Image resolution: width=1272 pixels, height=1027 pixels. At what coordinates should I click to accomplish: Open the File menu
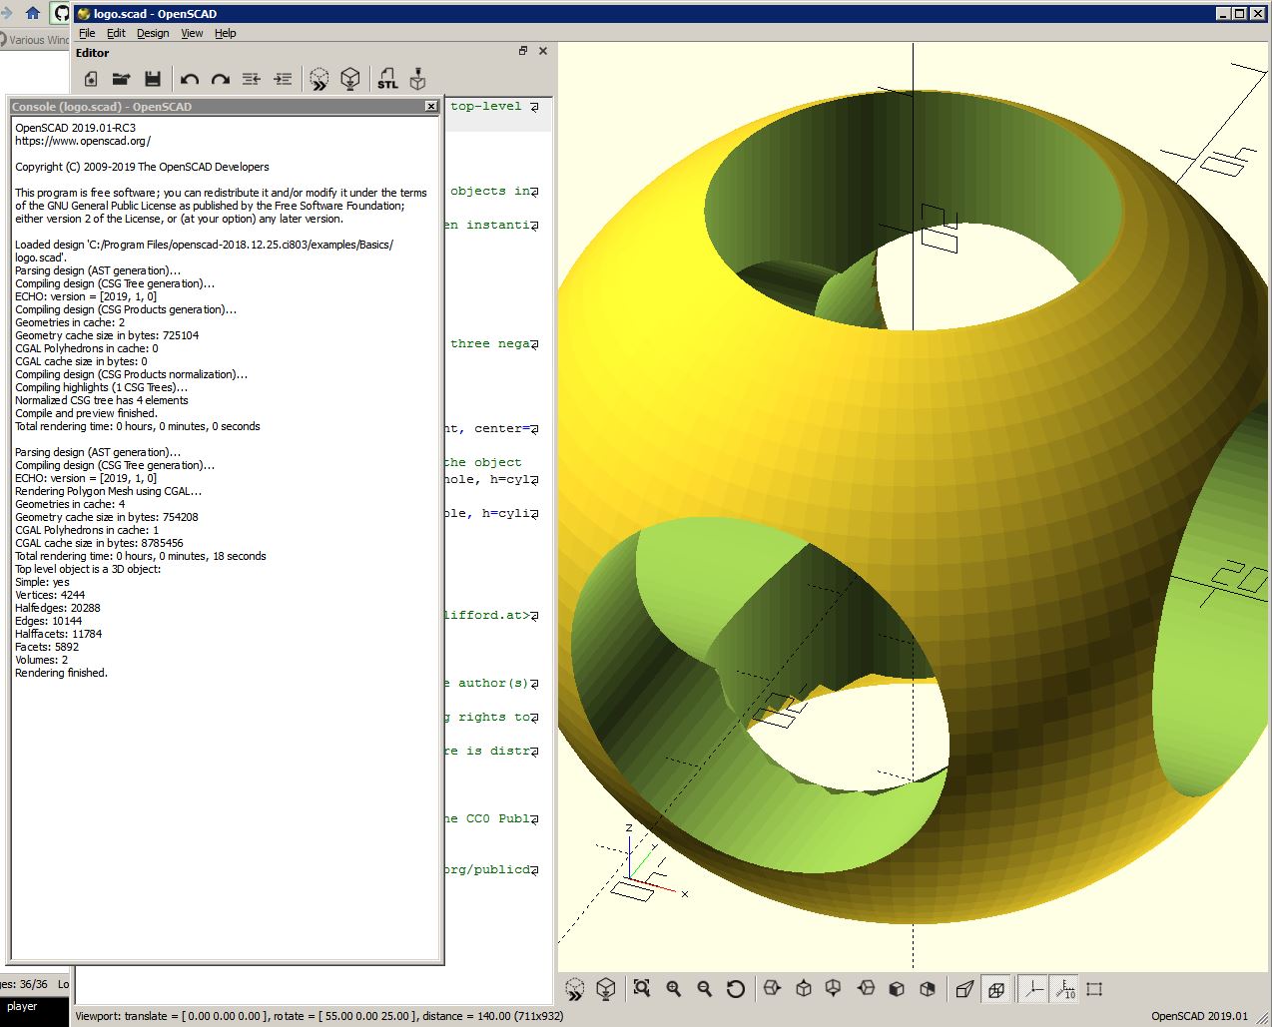click(x=87, y=33)
